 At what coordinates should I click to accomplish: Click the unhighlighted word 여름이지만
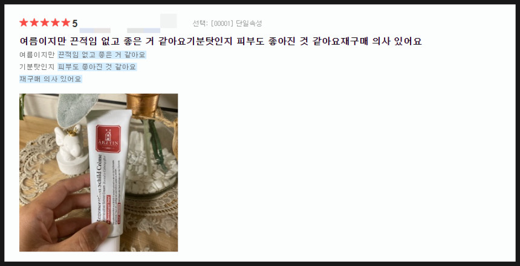click(x=37, y=55)
